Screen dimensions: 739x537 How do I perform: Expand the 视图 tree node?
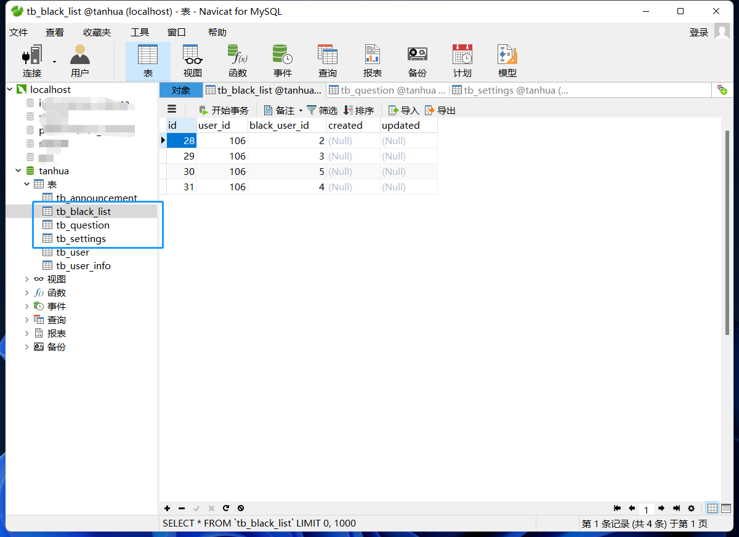point(27,279)
